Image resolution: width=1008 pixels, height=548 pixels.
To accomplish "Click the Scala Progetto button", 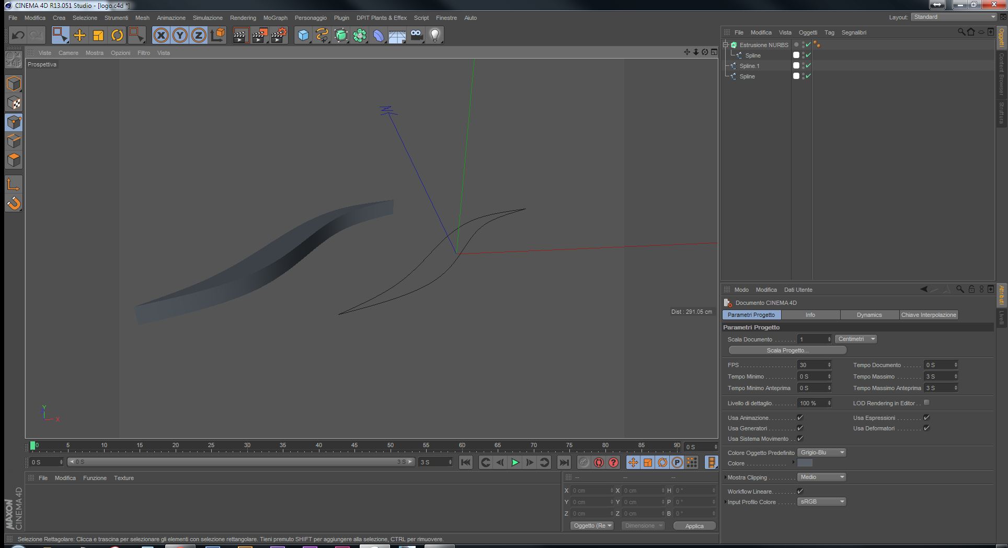I will click(x=787, y=350).
